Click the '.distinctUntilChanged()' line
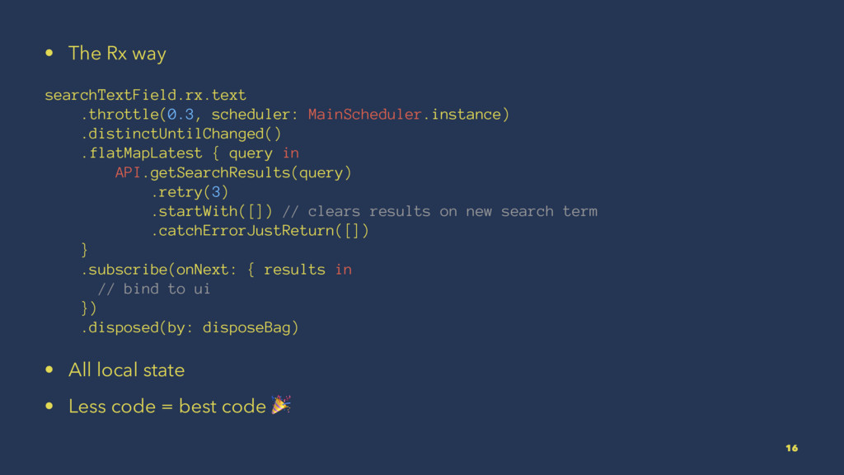Image resolution: width=844 pixels, height=475 pixels. point(180,134)
